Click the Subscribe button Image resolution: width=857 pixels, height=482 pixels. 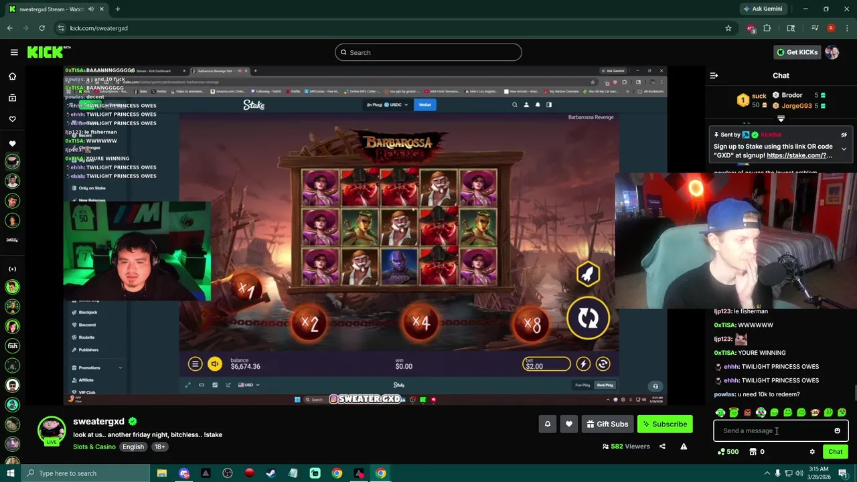click(x=665, y=424)
